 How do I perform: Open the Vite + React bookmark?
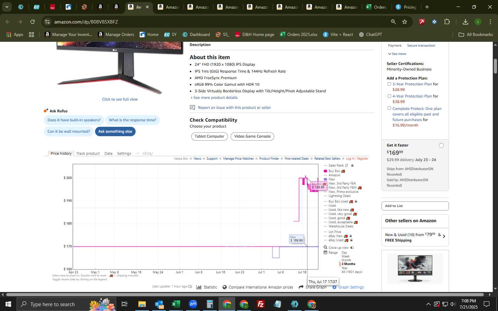(338, 35)
